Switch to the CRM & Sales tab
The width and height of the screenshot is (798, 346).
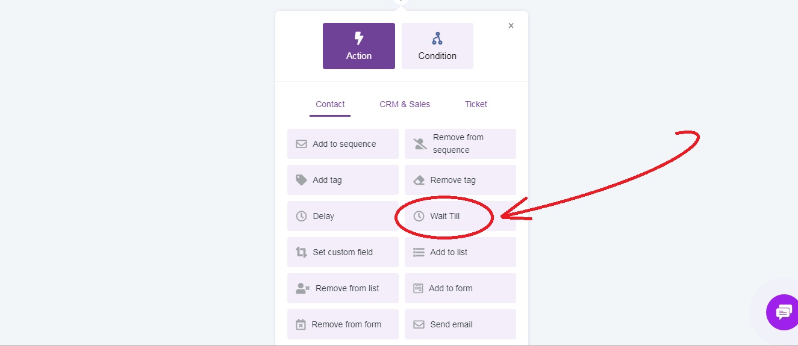[x=405, y=104]
